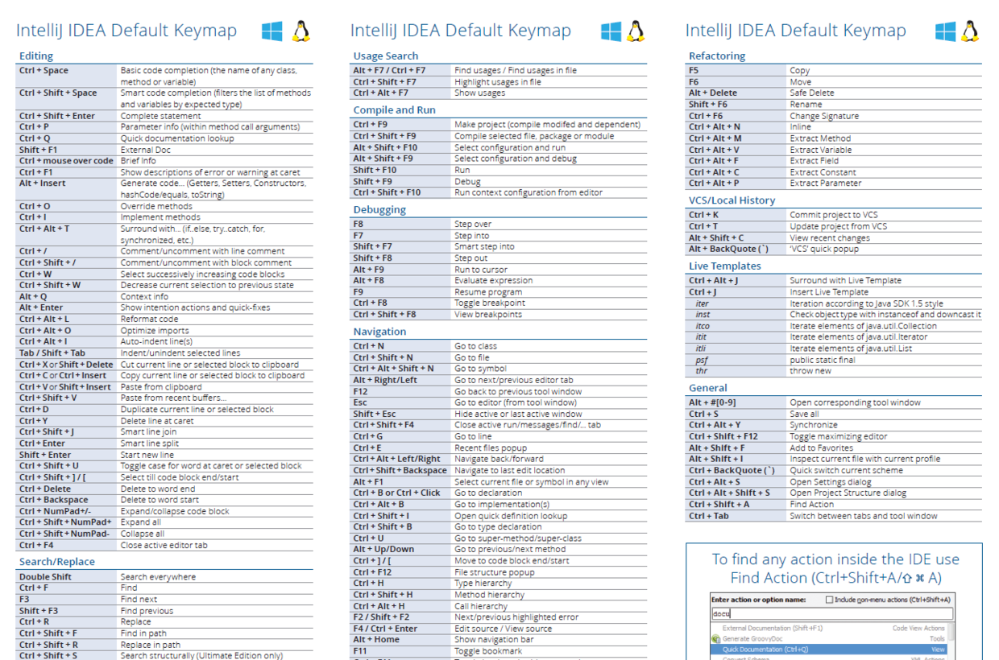Click the 'Change Signature' description
The width and height of the screenshot is (999, 660).
(824, 116)
